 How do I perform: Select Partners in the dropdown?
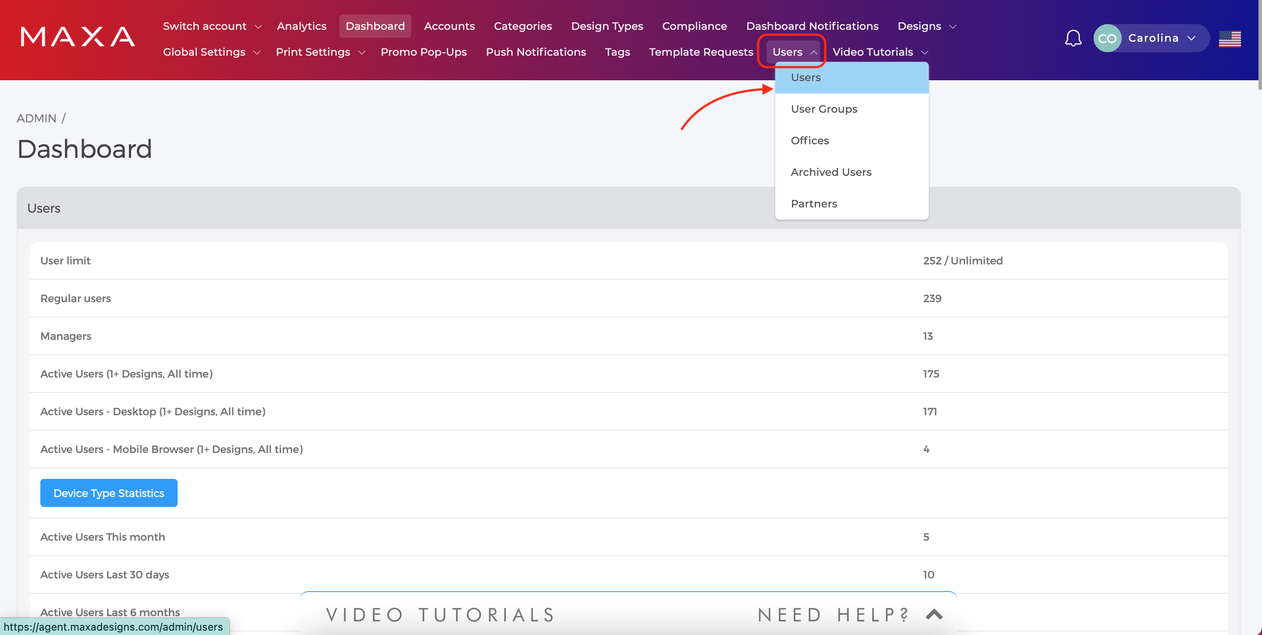(x=852, y=203)
